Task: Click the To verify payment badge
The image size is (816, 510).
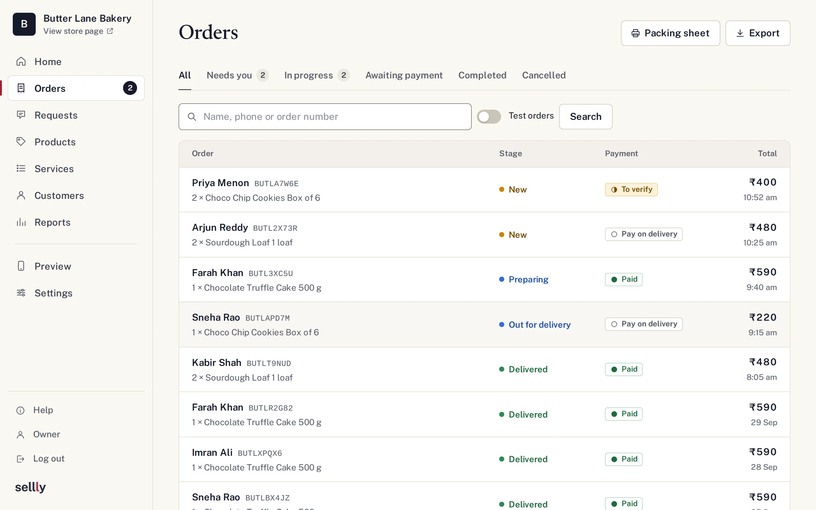Action: click(x=631, y=190)
